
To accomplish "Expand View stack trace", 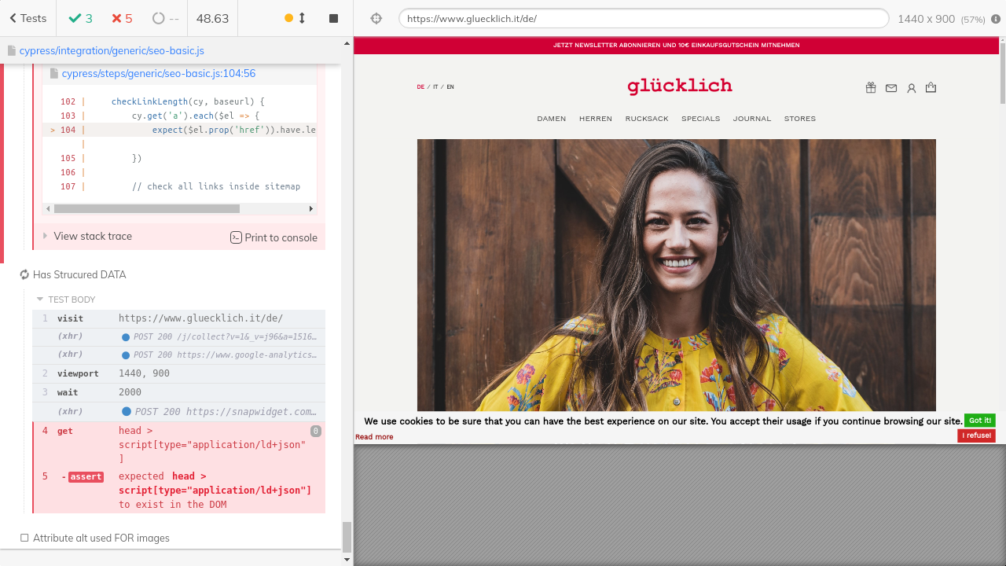I will click(x=92, y=236).
